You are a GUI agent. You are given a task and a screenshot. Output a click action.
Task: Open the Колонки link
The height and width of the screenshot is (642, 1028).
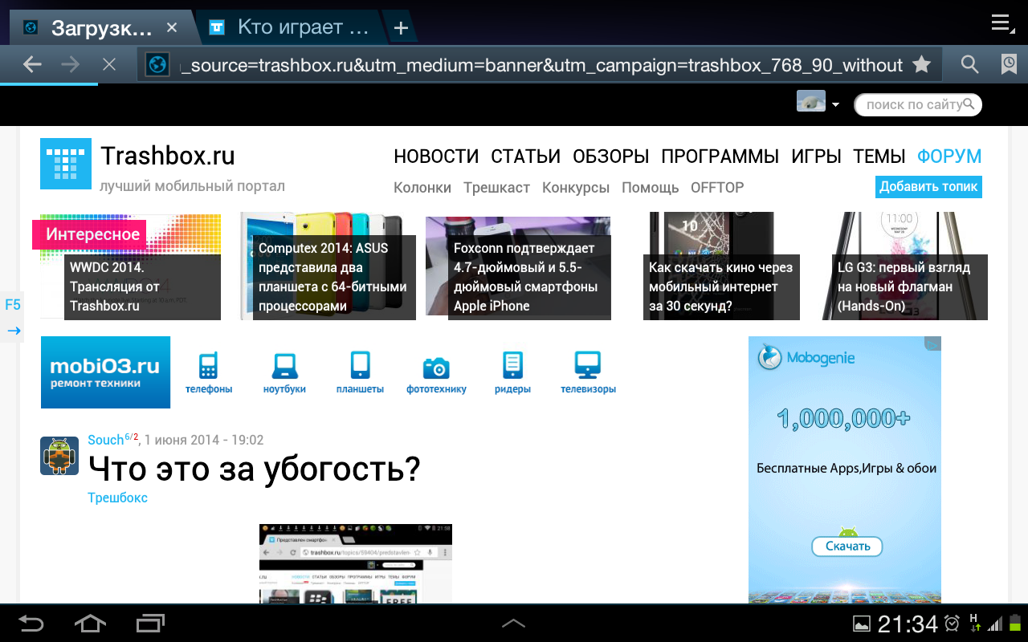(x=422, y=187)
